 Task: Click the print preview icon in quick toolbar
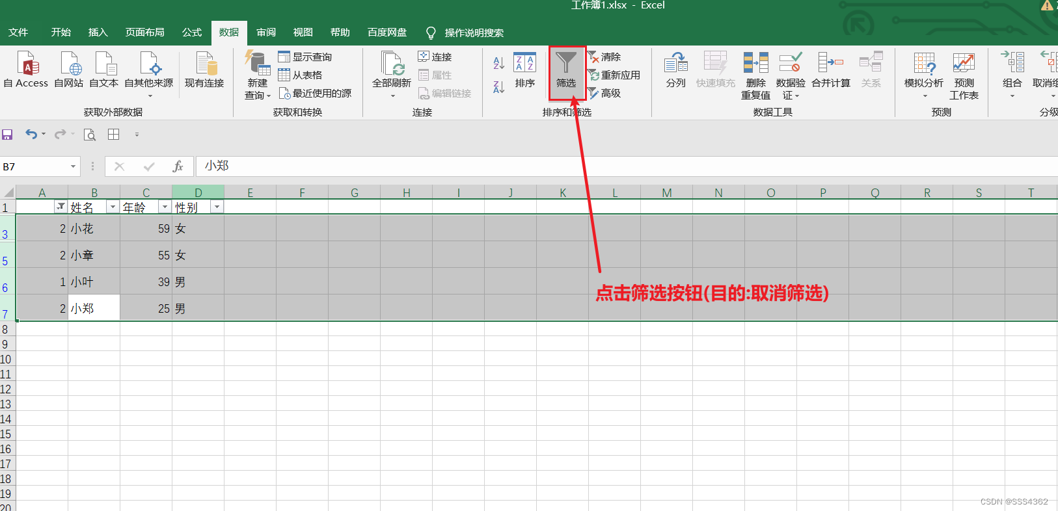click(x=90, y=135)
